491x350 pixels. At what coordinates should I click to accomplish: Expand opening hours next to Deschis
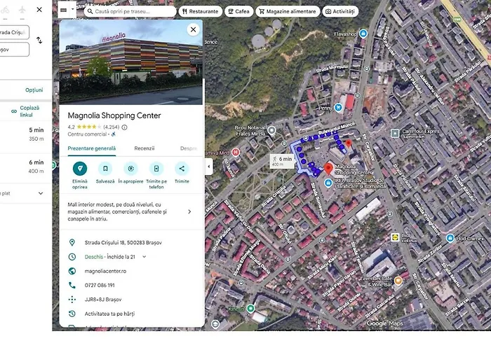[144, 257]
